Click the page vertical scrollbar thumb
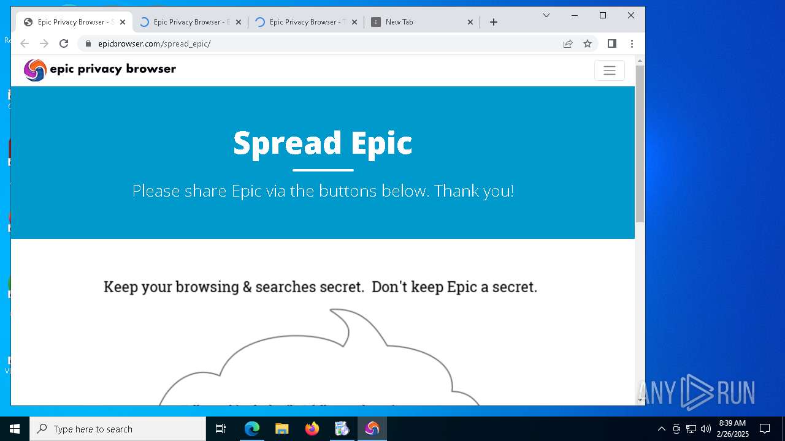785x441 pixels. 640,143
